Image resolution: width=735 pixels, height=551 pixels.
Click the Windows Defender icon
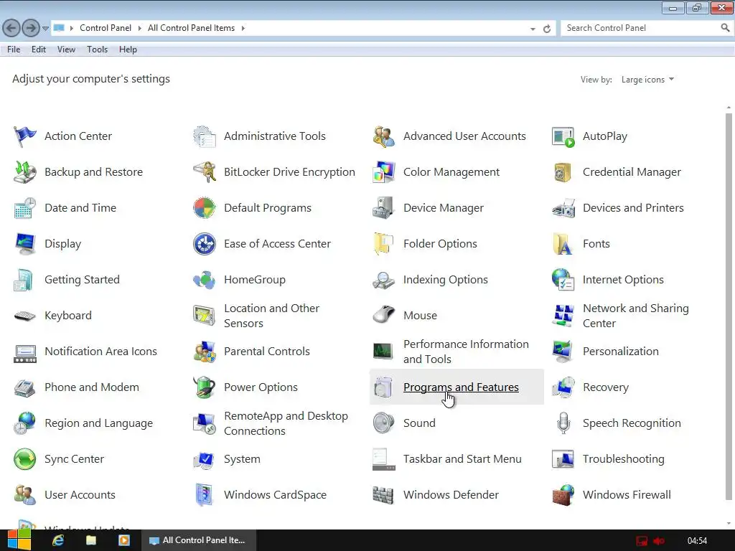pyautogui.click(x=383, y=495)
